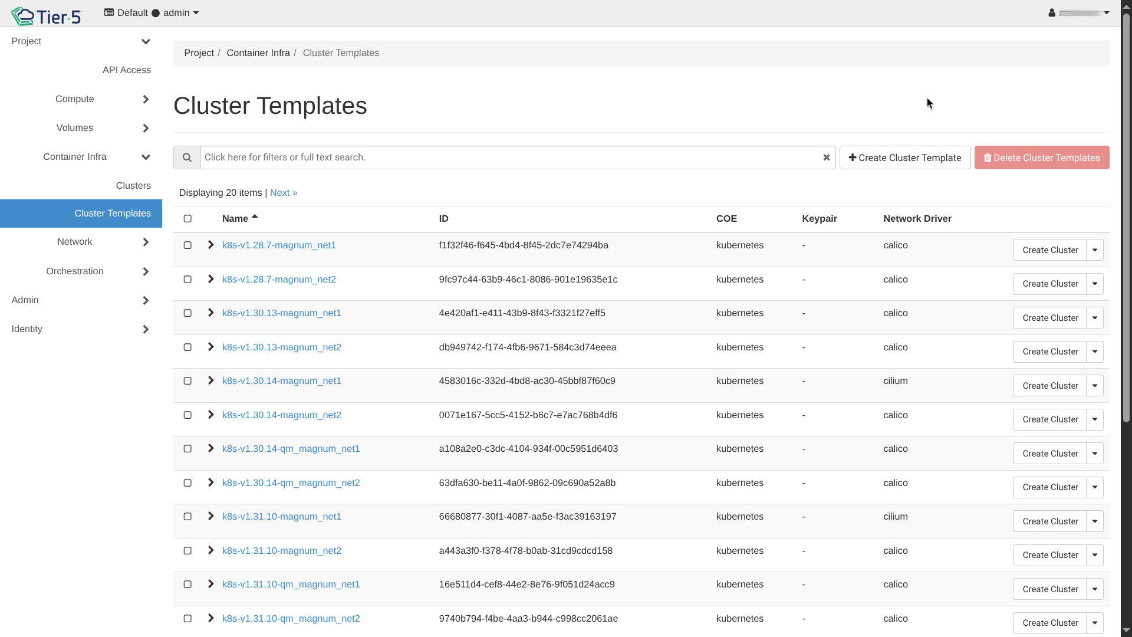
Task: Clear the search filter with X icon
Action: (827, 157)
